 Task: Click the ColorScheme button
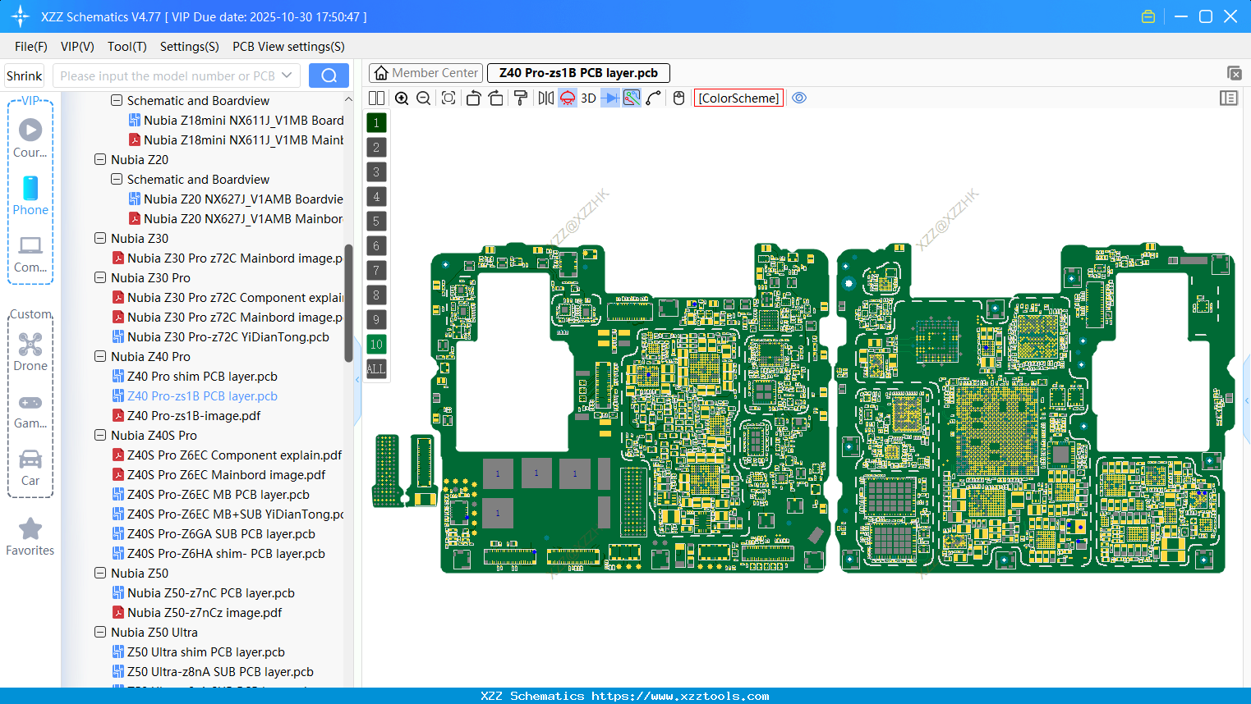point(738,98)
